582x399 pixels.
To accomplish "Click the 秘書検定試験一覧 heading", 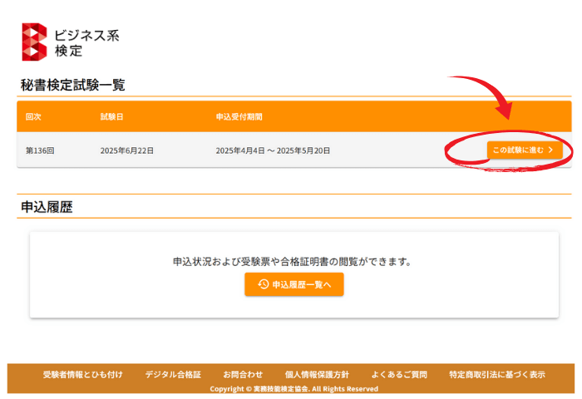I will [x=73, y=85].
